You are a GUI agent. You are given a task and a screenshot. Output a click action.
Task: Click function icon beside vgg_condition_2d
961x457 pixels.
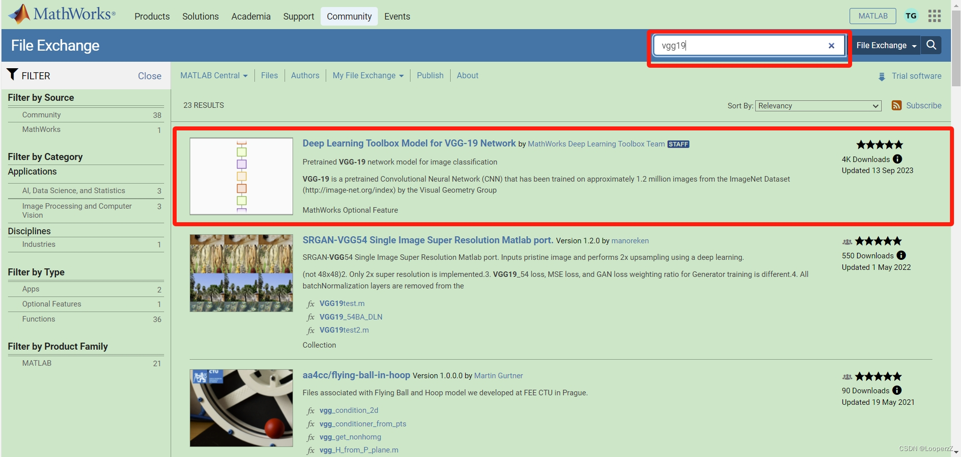click(x=311, y=411)
